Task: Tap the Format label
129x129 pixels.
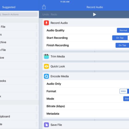Action: coord(51,91)
